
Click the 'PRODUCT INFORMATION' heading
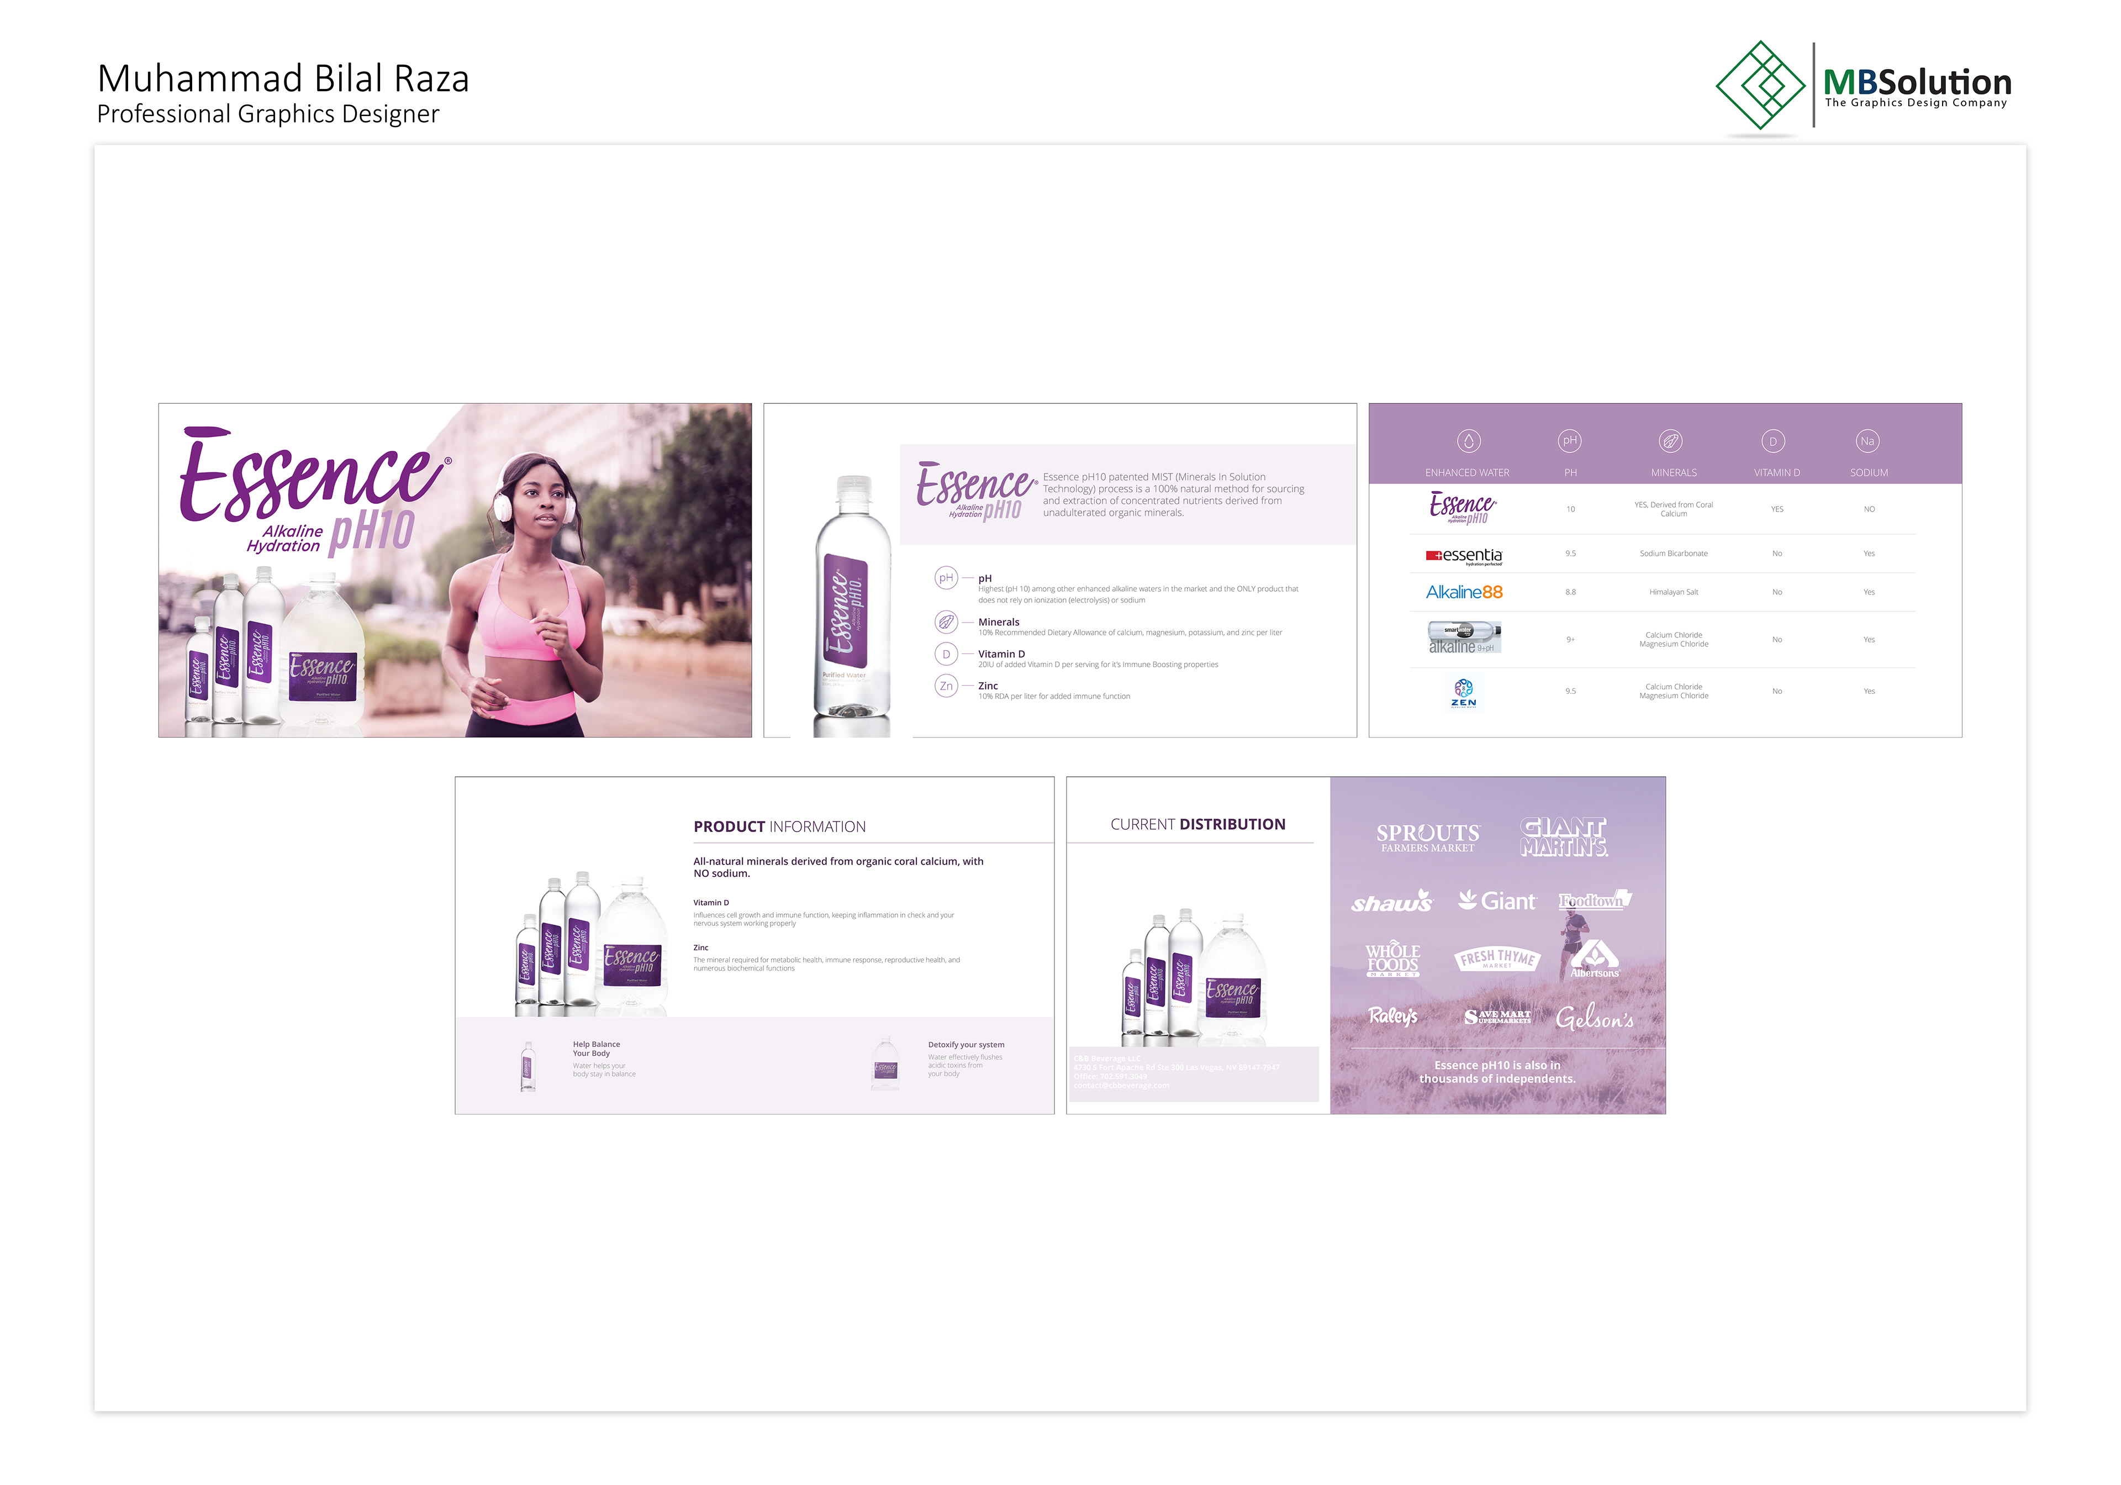point(780,827)
